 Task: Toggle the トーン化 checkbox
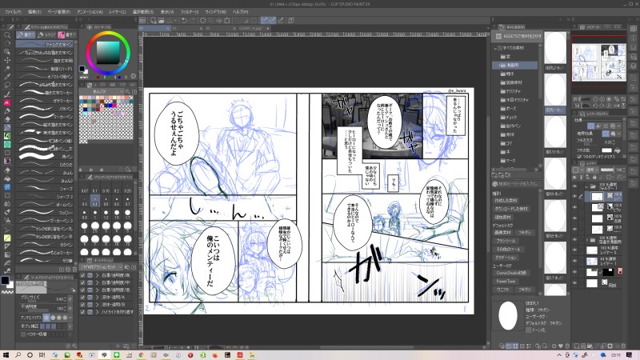[529, 330]
